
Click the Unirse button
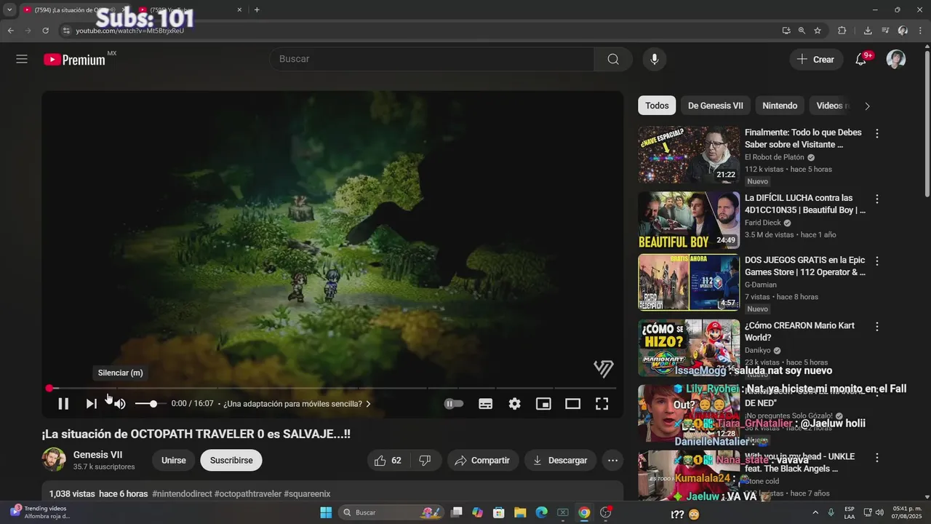coord(174,461)
